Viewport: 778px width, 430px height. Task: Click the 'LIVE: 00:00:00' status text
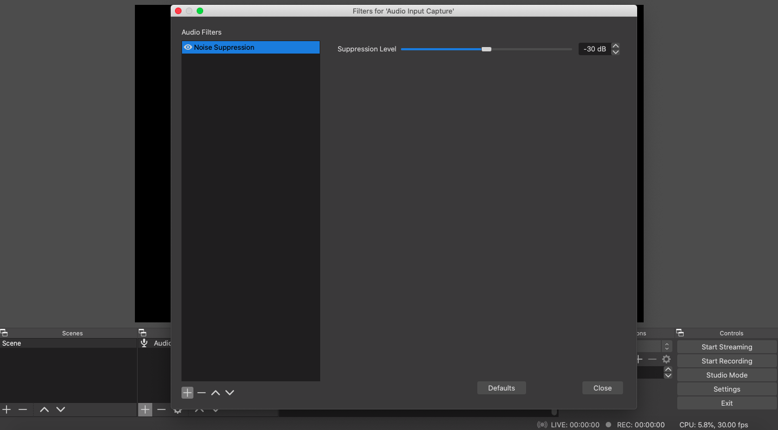[575, 425]
